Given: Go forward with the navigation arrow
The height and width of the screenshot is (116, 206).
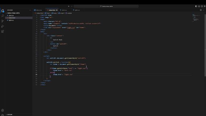Looking at the screenshot, I should [72, 6].
